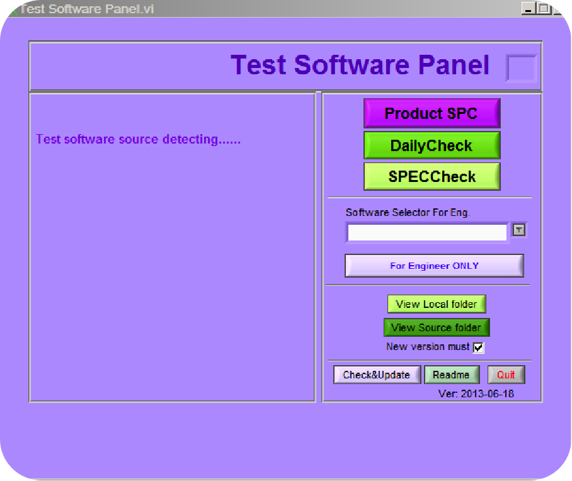Screen dimensions: 572x481
Task: Open the View Source folder
Action: pos(437,327)
